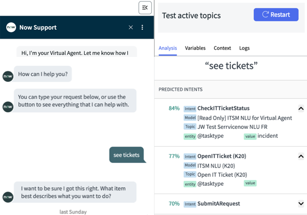Collapse the OpenITTicket (K20) intent details
Viewport: 307px width, 215px height.
point(301,156)
